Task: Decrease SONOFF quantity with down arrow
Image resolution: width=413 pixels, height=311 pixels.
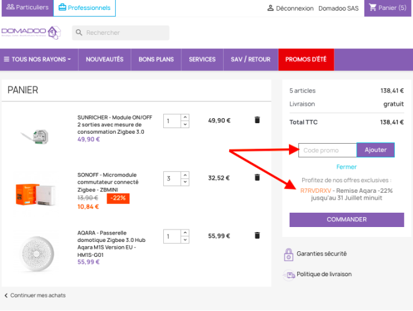Action: click(185, 182)
